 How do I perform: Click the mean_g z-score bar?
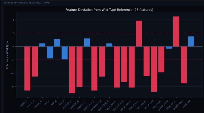35,62
